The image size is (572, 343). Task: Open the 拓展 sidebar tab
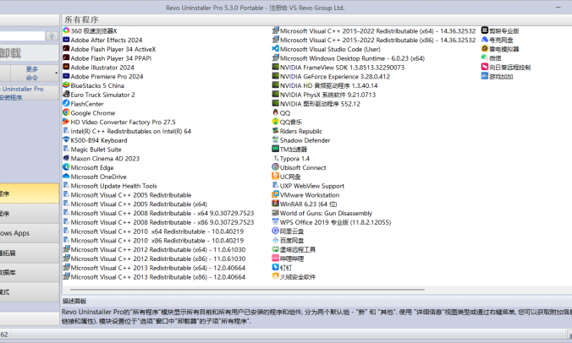click(29, 253)
